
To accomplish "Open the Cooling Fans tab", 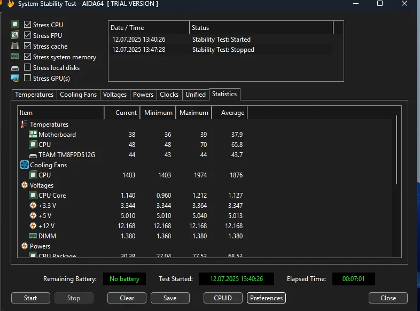I will 78,95.
